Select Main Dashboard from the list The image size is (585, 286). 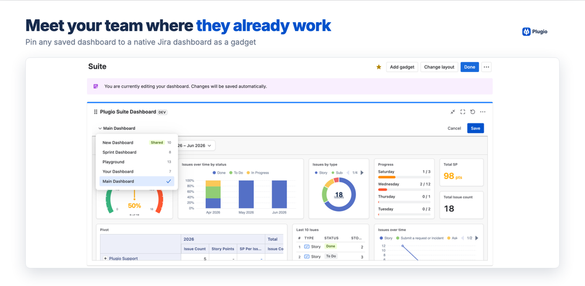[x=136, y=181]
